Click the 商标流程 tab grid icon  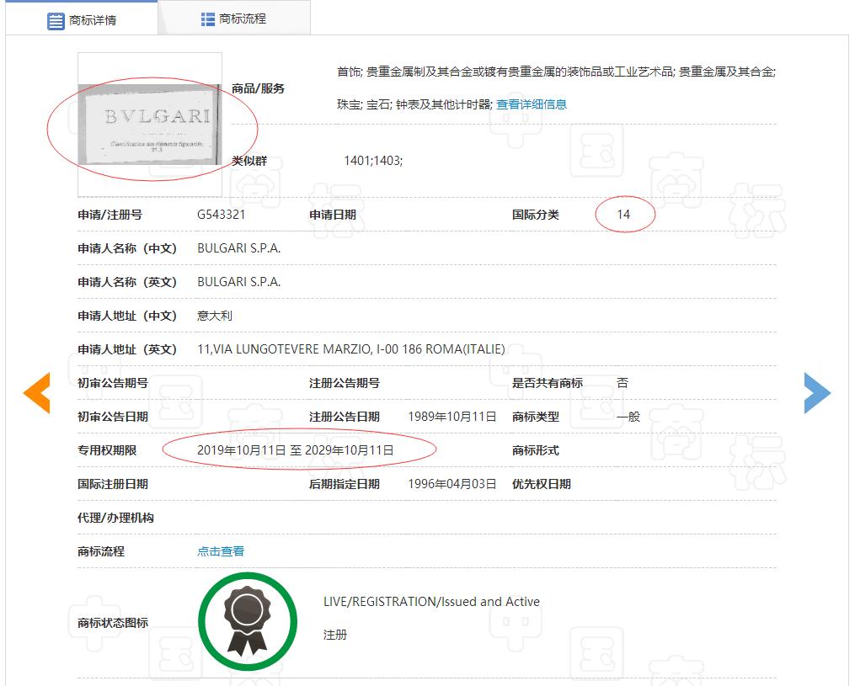207,18
